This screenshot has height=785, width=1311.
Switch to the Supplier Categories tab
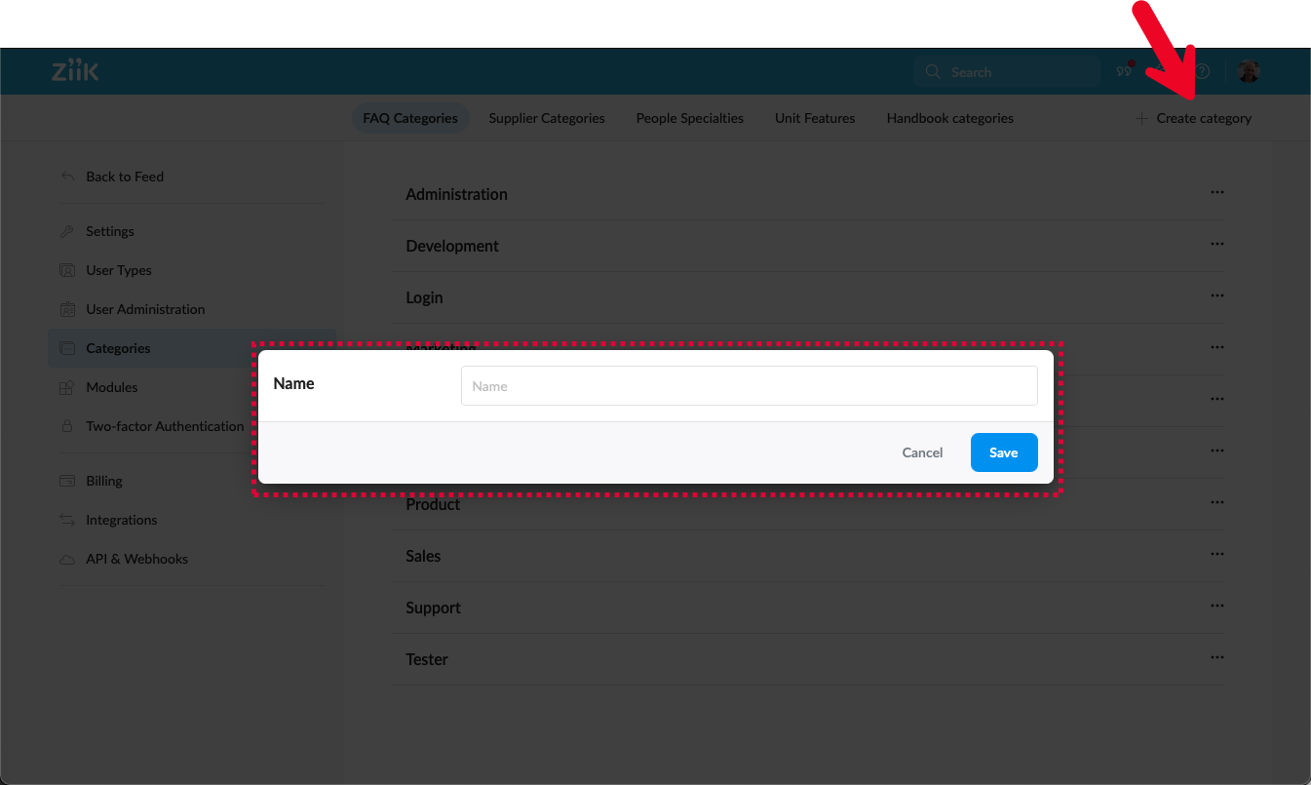click(x=547, y=118)
